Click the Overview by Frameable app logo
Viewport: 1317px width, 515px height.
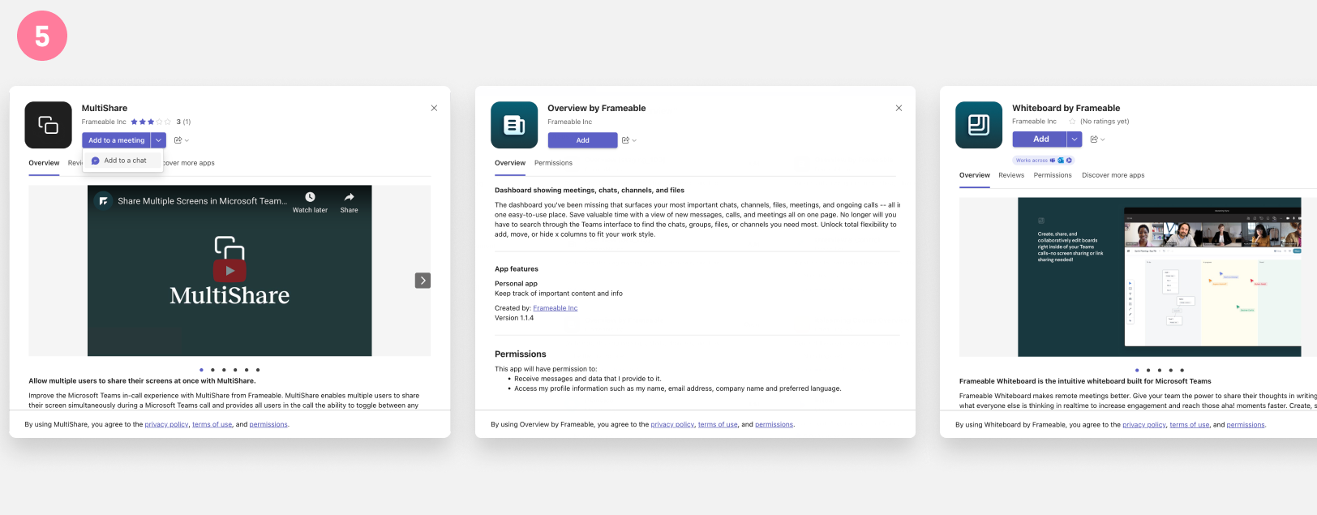click(x=514, y=125)
